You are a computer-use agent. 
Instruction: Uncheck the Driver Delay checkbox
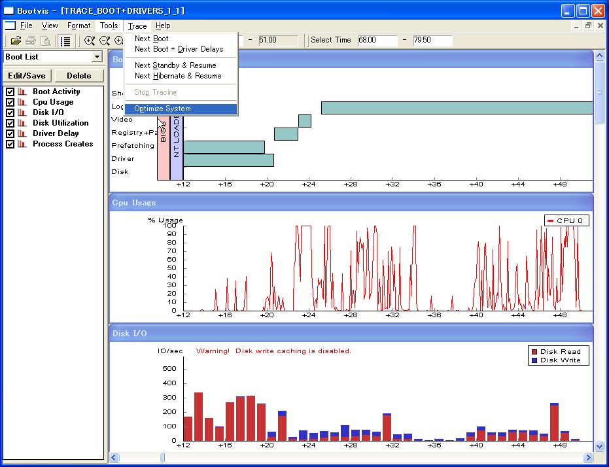pos(10,134)
